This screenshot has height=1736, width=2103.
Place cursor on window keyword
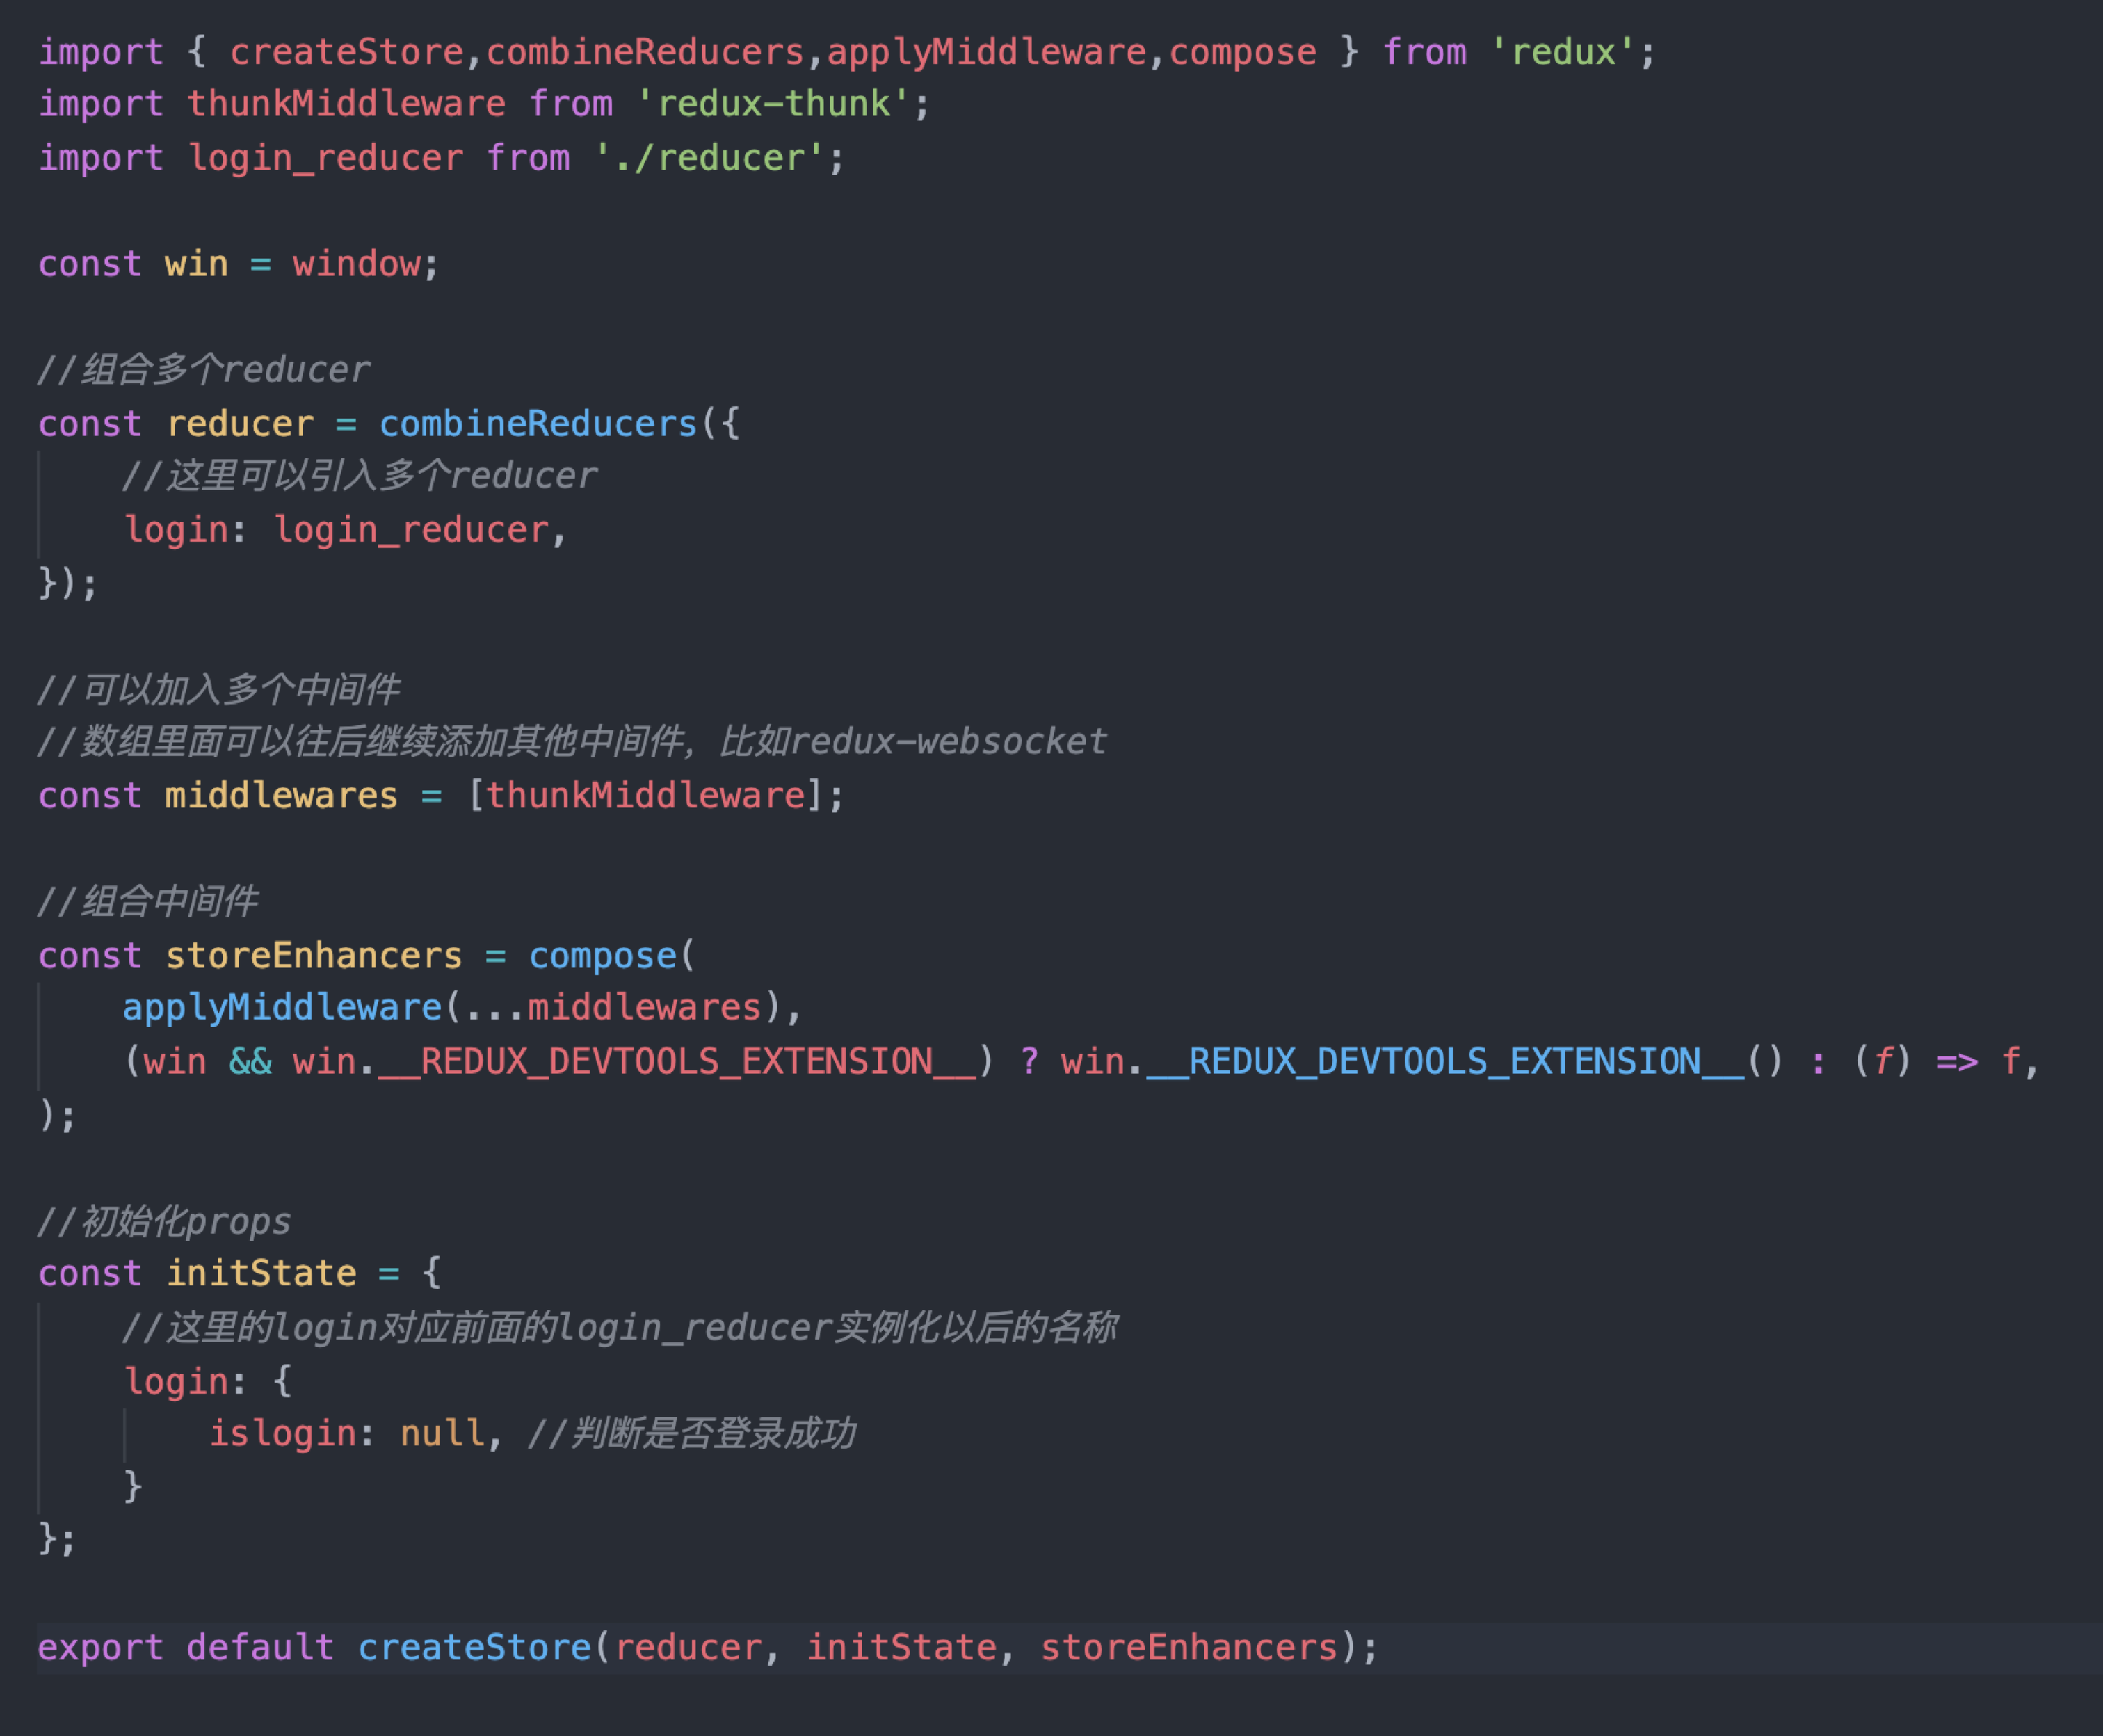(x=356, y=264)
